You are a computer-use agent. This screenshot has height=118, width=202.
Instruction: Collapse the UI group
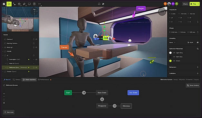pyautogui.click(x=3, y=55)
